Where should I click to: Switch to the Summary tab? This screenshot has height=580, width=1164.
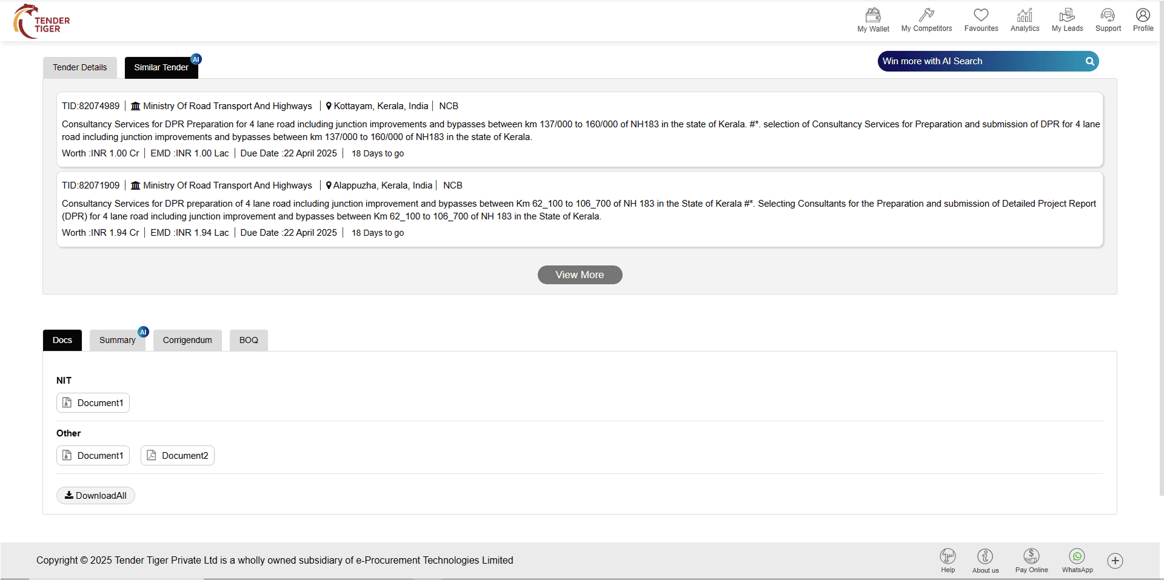click(117, 340)
